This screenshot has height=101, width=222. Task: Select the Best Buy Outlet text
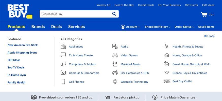click(x=182, y=81)
